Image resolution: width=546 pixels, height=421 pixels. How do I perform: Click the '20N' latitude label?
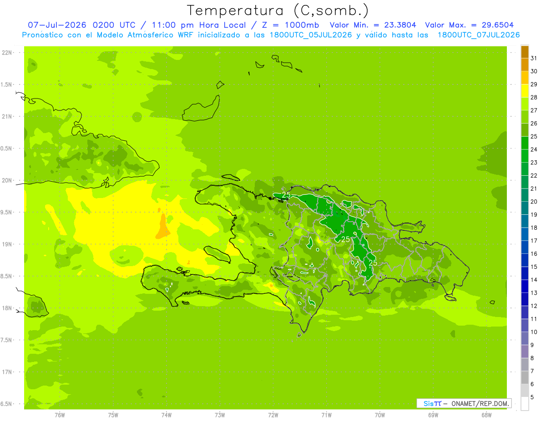(7, 180)
